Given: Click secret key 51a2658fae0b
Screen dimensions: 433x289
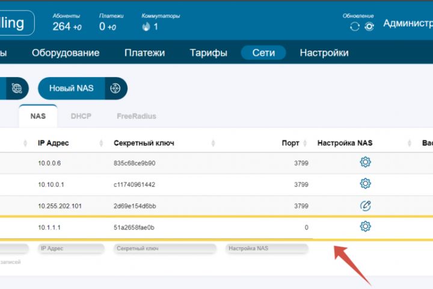Looking at the screenshot, I should 134,228.
